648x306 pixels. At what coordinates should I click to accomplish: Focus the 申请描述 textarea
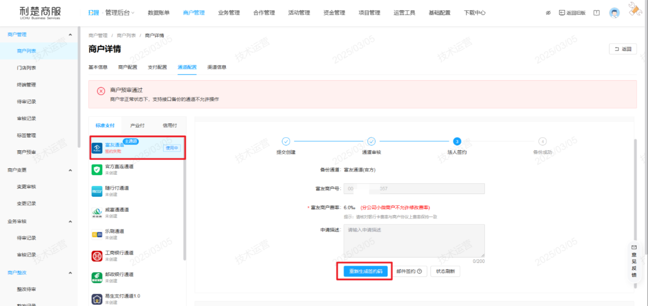point(414,241)
